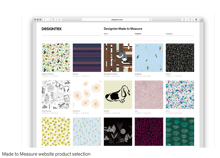Show all tabs button in Safari
This screenshot has height=158, width=220.
tap(190, 20)
